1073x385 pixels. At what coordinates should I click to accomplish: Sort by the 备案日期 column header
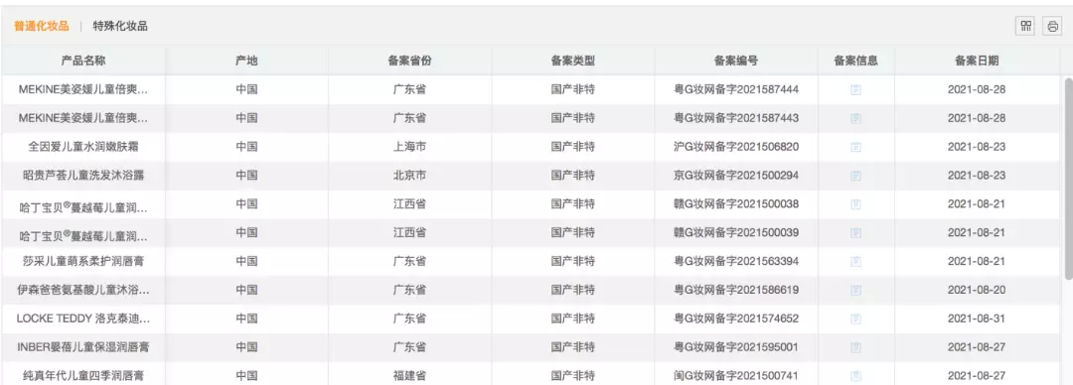coord(977,61)
